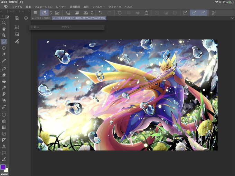235x176 pixels.
Task: Select the Lasso selection tool
Action: click(x=4, y=42)
